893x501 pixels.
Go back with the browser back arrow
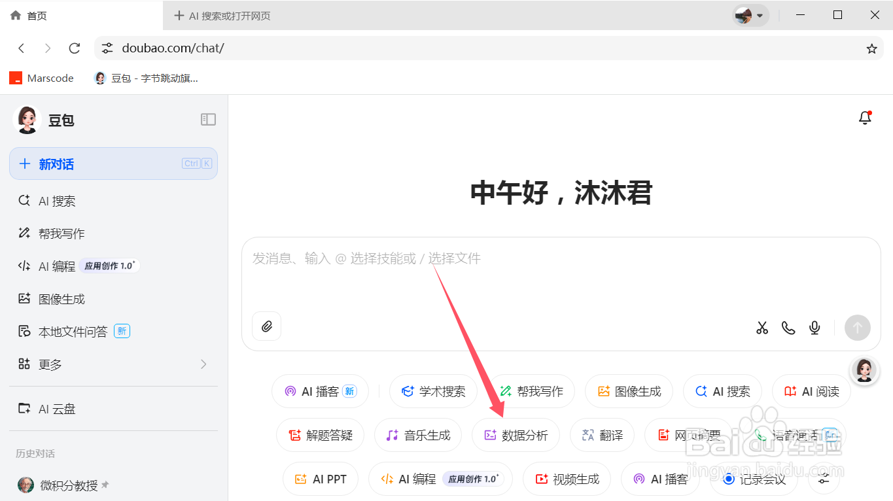pyautogui.click(x=22, y=48)
